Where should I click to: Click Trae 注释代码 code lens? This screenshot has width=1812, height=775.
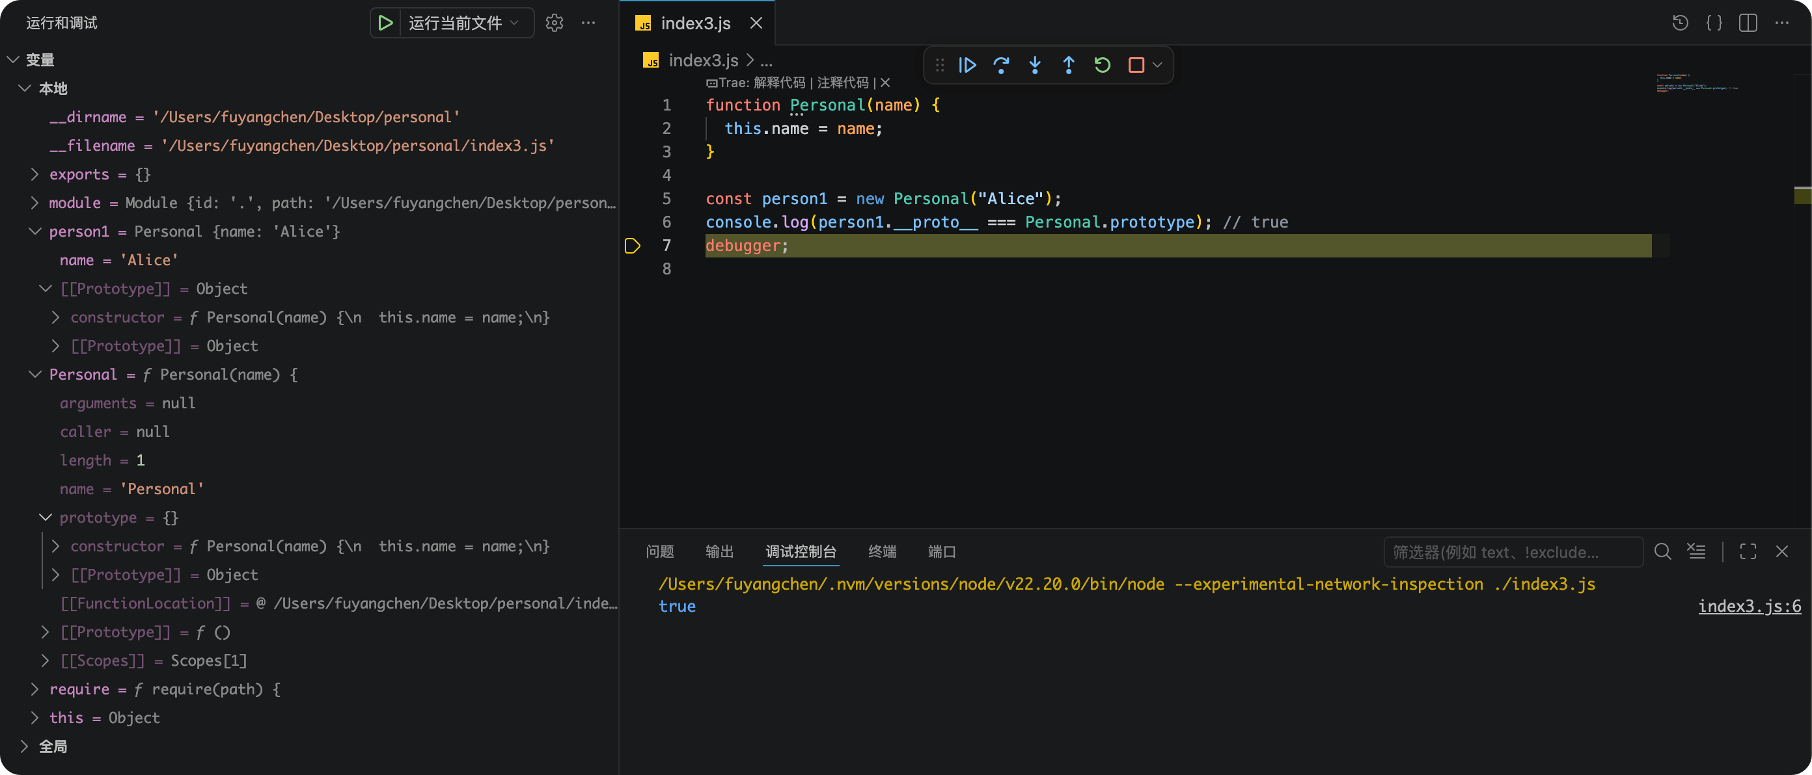pos(843,83)
